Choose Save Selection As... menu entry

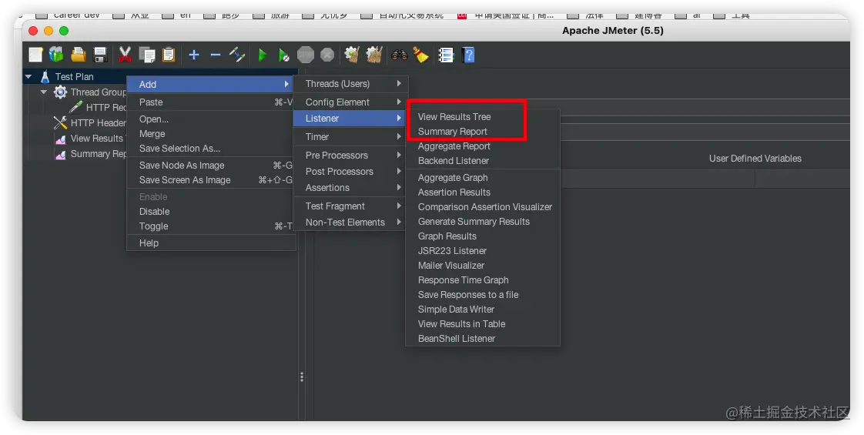tap(209, 148)
